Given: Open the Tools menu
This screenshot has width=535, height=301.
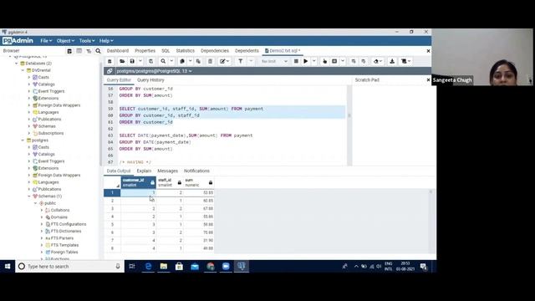Looking at the screenshot, I should click(87, 41).
